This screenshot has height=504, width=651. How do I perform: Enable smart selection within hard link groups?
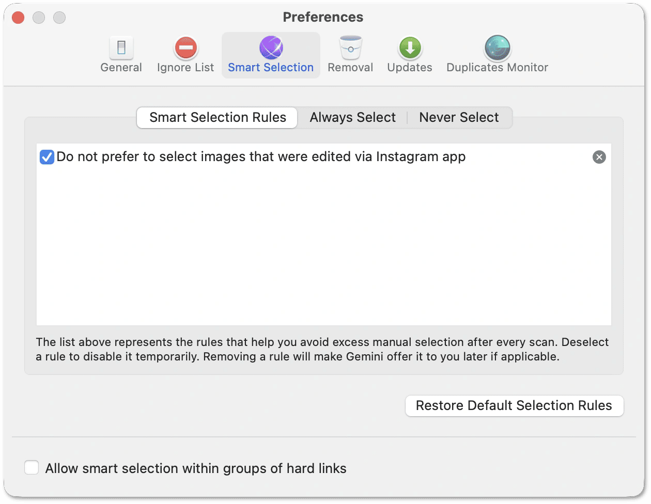[32, 467]
